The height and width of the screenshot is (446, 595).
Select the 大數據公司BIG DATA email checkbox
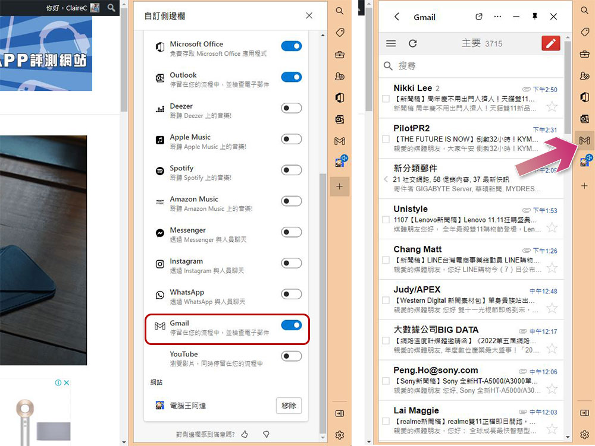pos(386,340)
